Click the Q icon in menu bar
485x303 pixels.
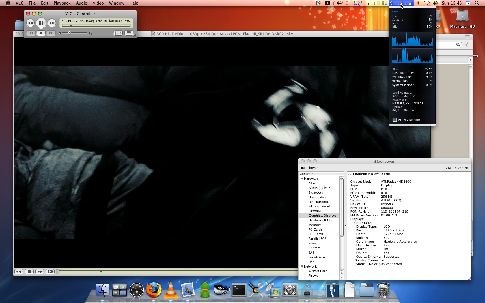[318, 3]
